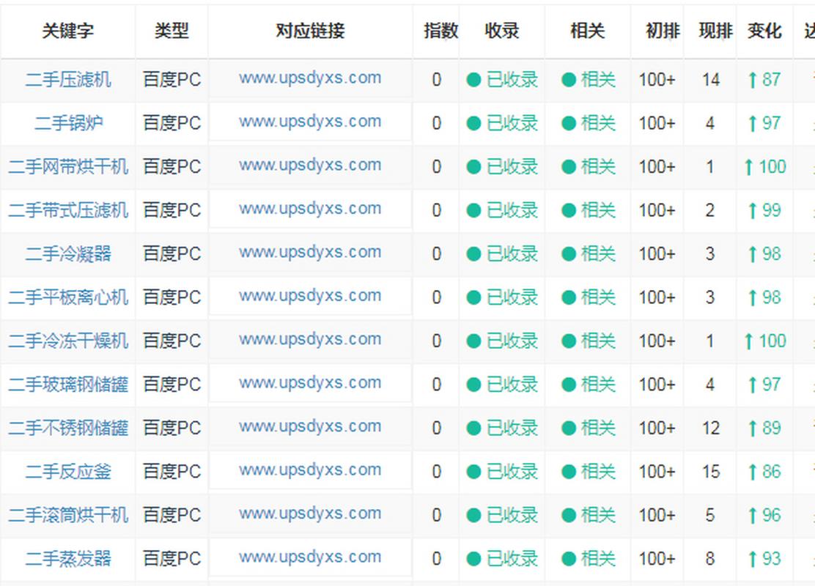Click the 现排 column header
This screenshot has height=586, width=815.
pos(716,31)
